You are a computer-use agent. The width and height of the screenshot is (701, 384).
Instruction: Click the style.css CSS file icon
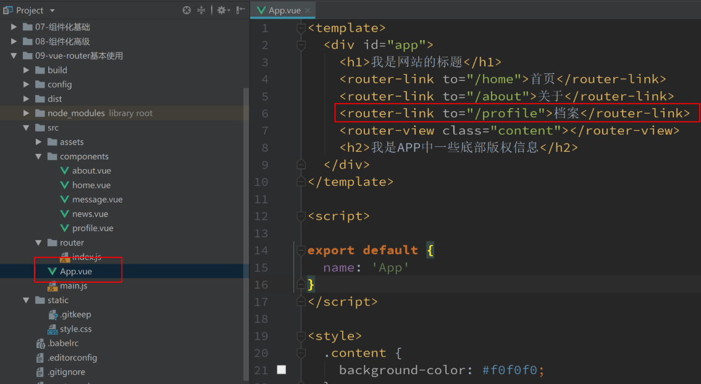click(52, 329)
